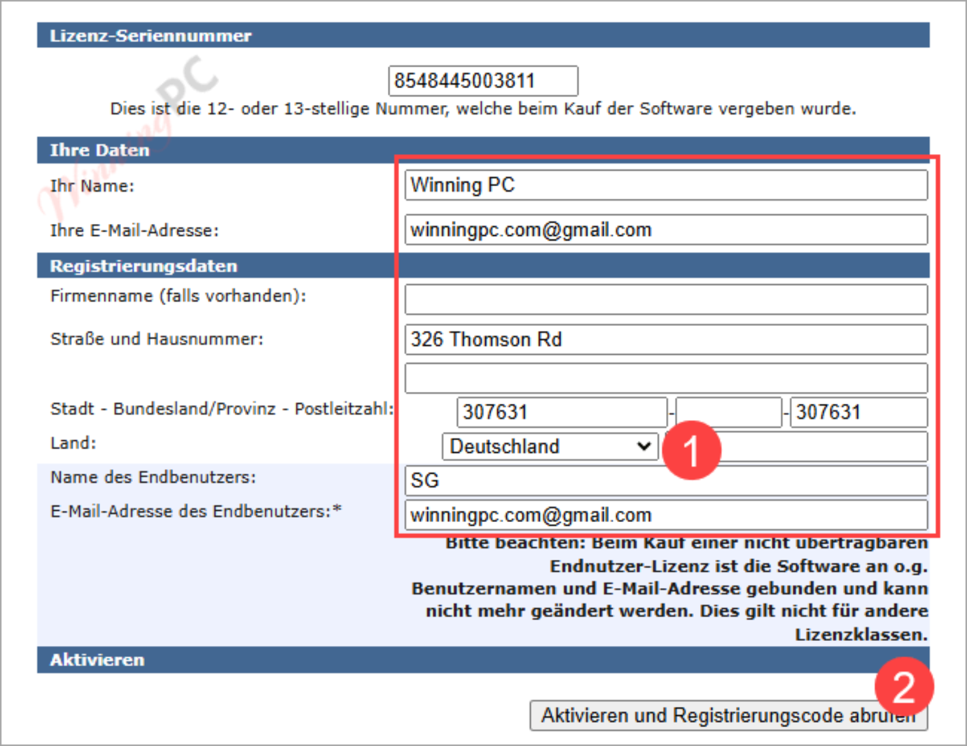Click the 'Ihre Daten' section header
Viewport: 967px width, 746px height.
click(x=100, y=150)
